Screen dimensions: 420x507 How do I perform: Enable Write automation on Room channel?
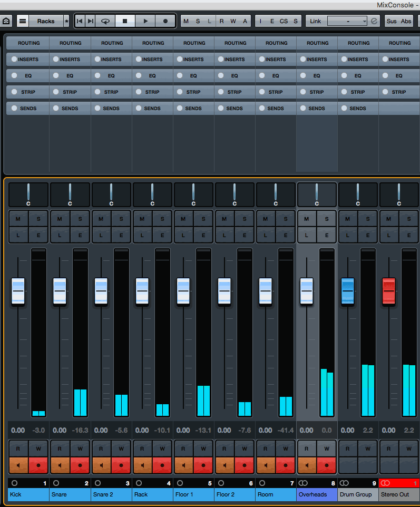286,448
